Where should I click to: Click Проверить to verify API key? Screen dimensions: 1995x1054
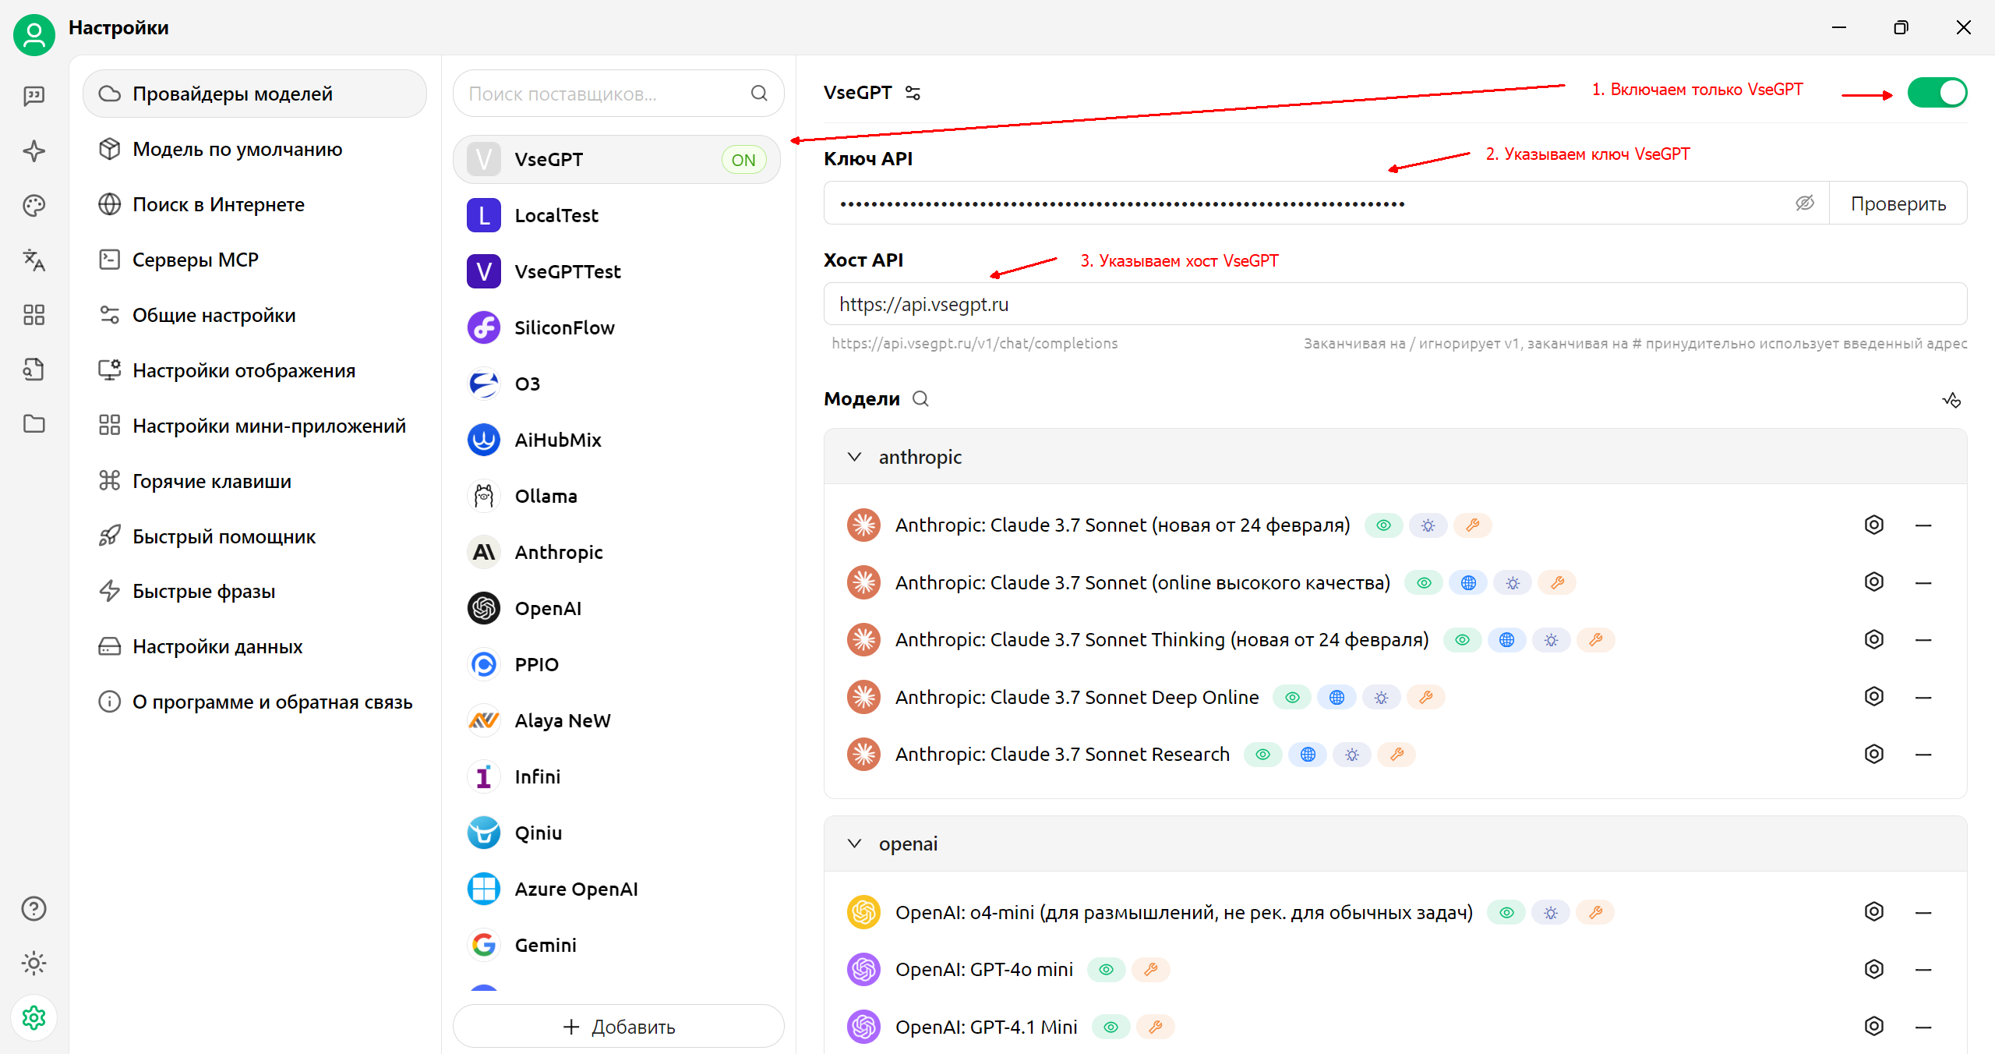tap(1898, 203)
